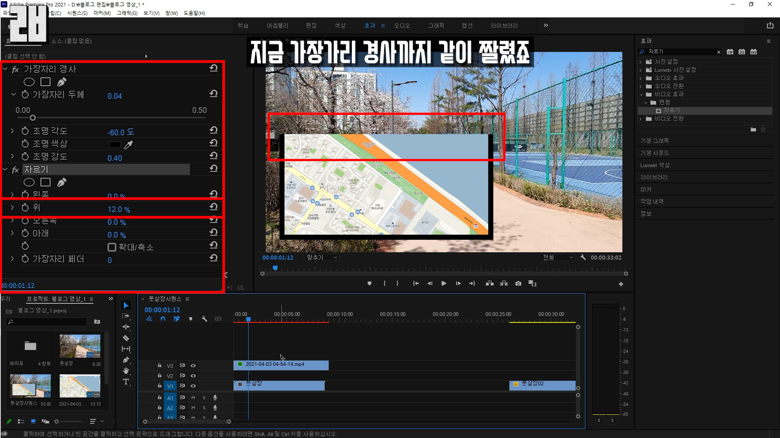Expand the 오디오 효과 folder

[641, 78]
